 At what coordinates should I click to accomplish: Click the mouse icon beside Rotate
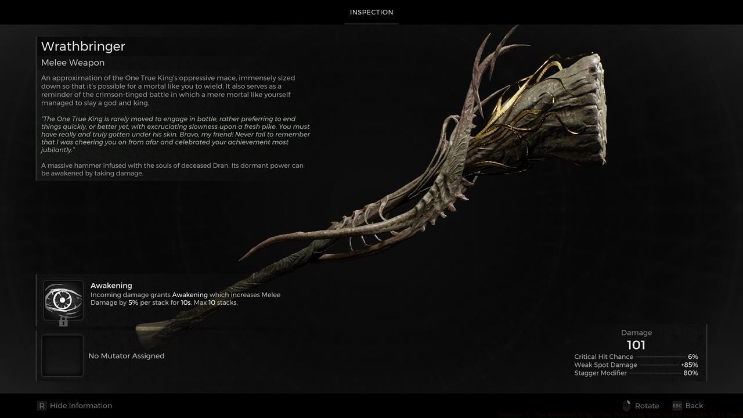626,406
